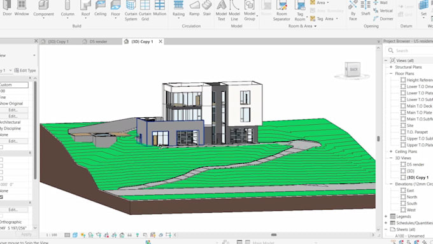Click Temporary Hide/Isolate glasses icon

click(129, 235)
